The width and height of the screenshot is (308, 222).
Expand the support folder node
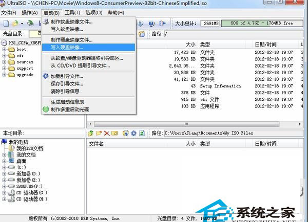(x=4, y=69)
